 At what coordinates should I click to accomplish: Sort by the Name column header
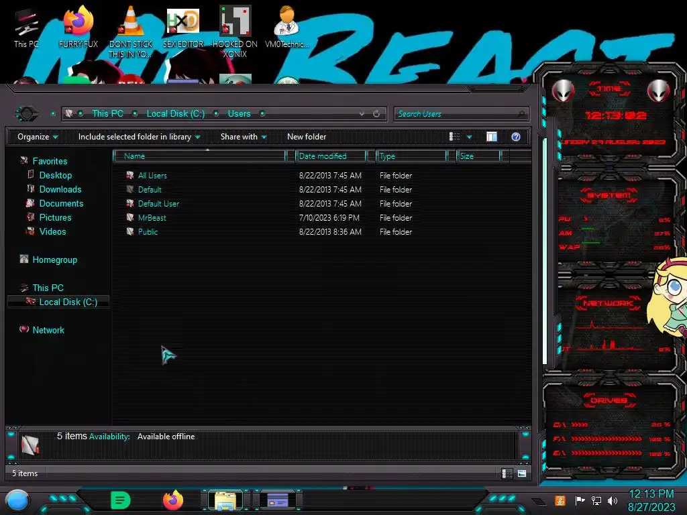(x=199, y=156)
